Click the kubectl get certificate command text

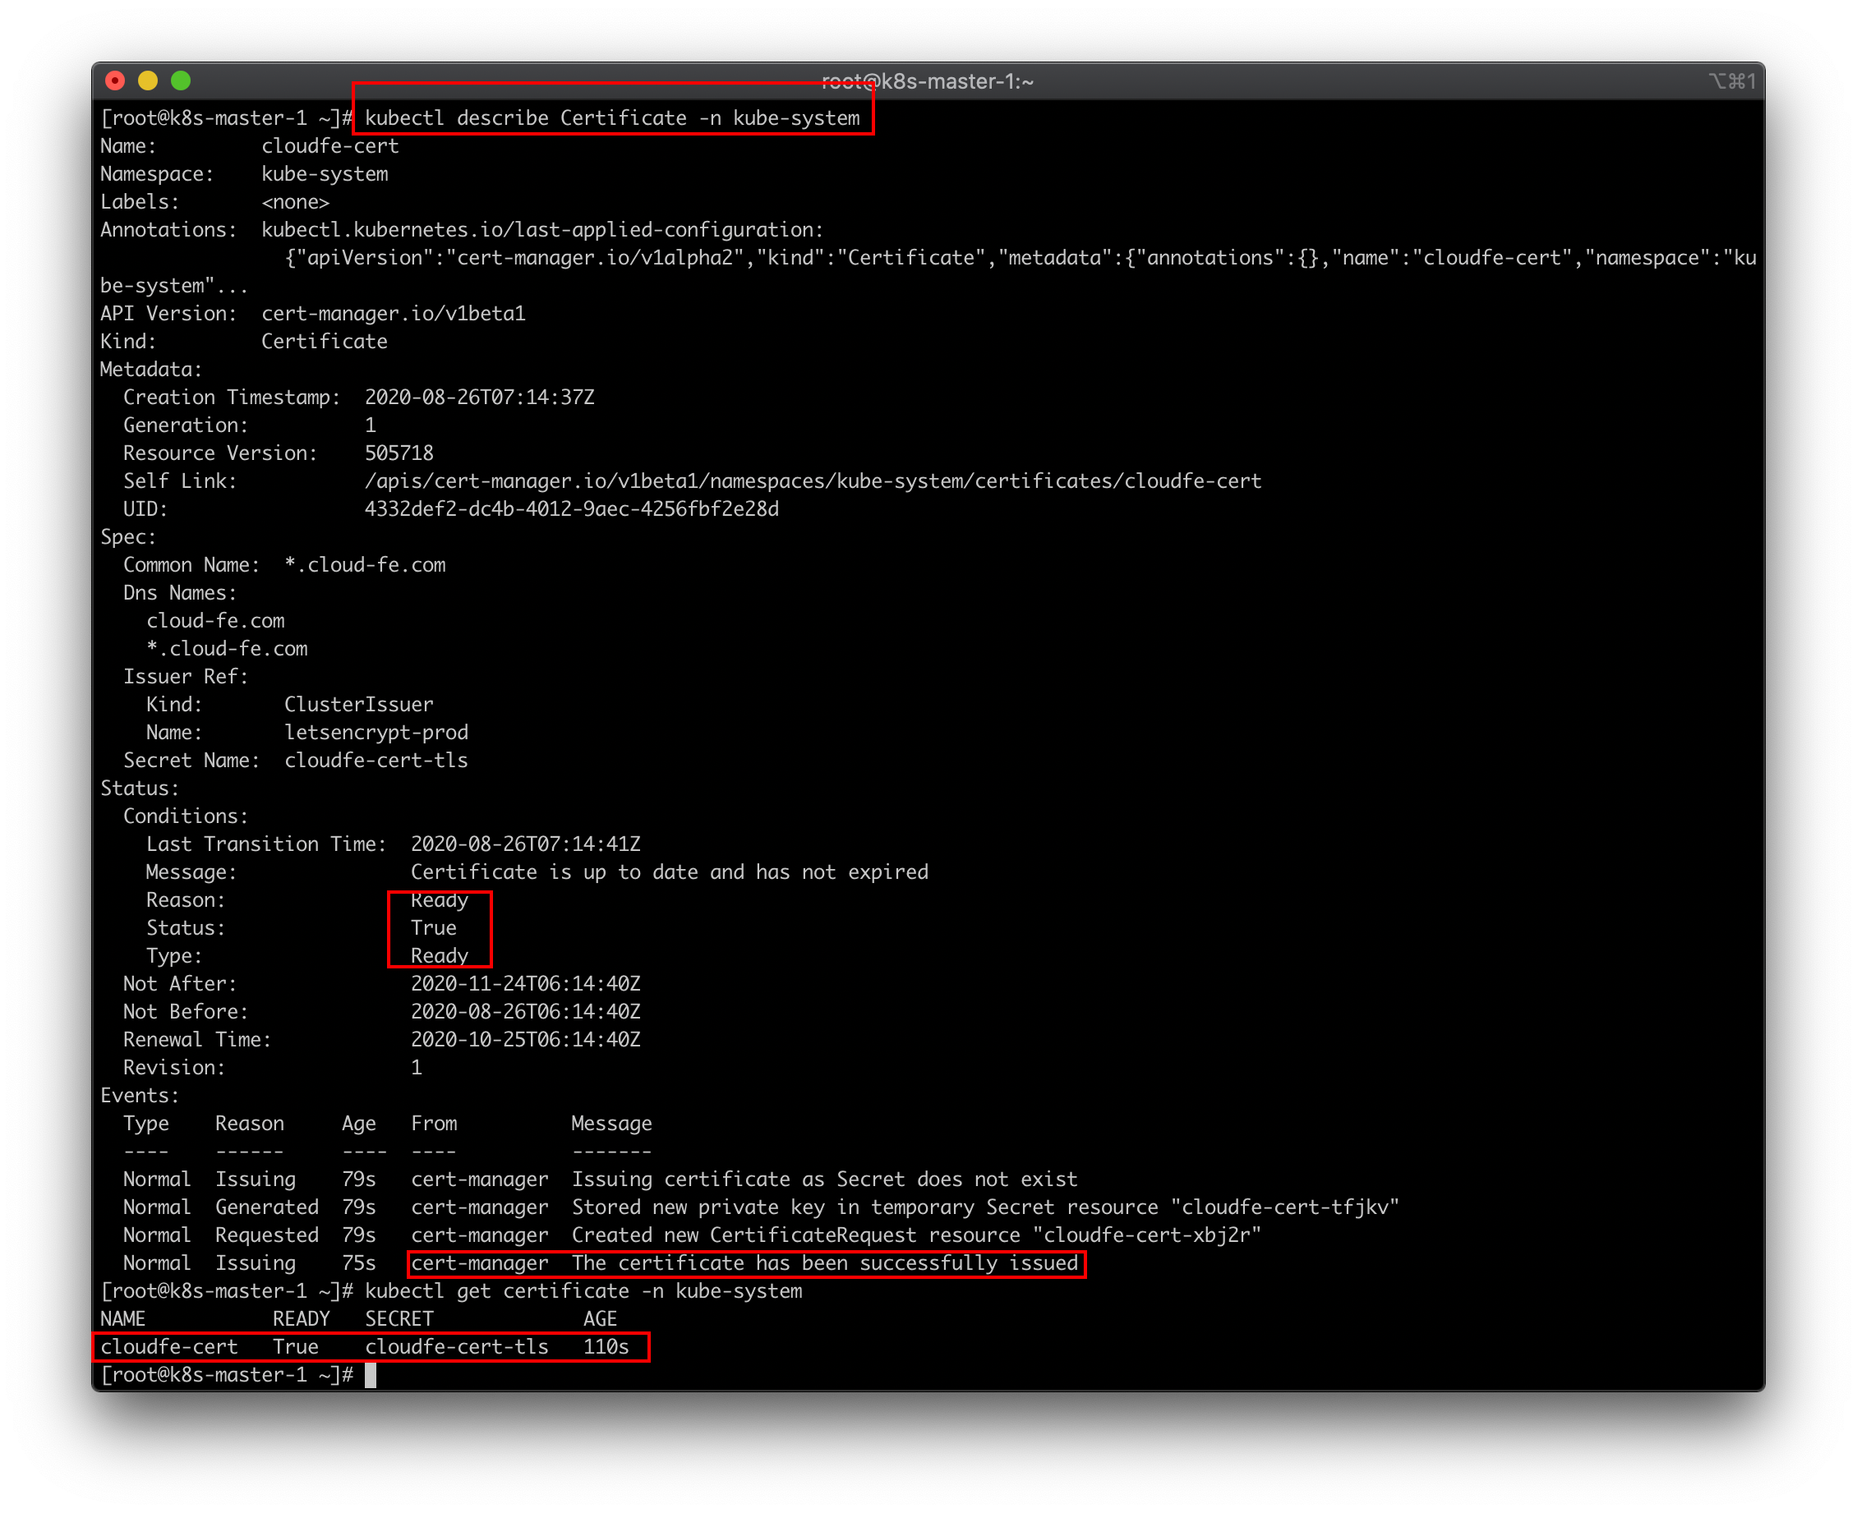[583, 1290]
